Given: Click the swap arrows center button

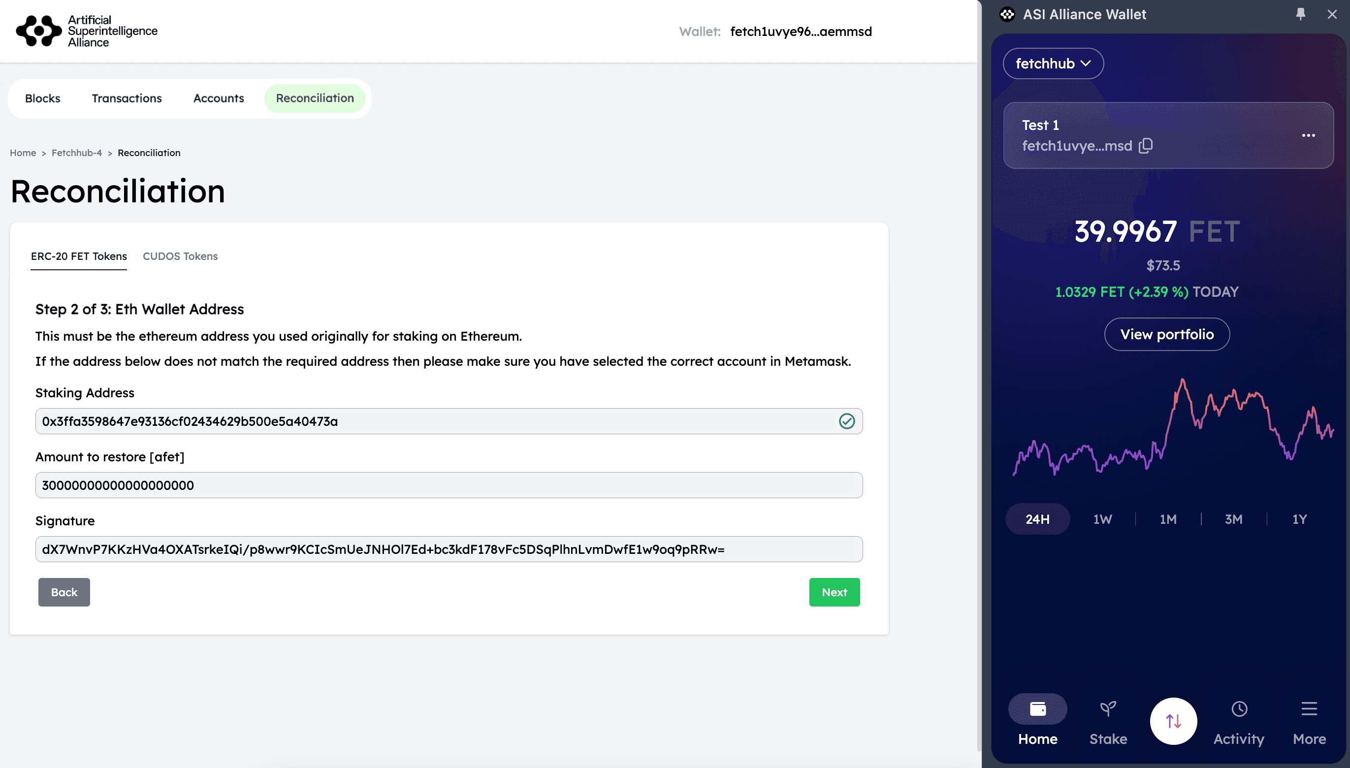Looking at the screenshot, I should tap(1173, 721).
